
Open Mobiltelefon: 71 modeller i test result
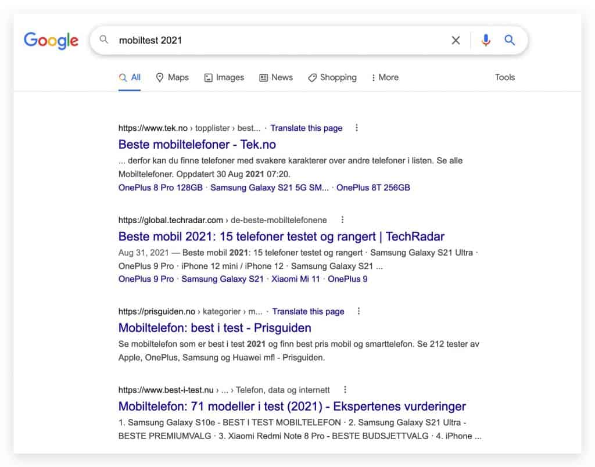(292, 406)
